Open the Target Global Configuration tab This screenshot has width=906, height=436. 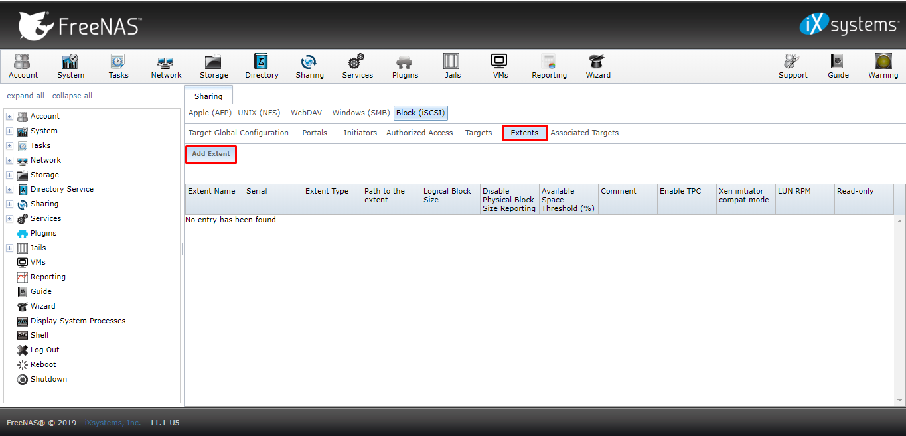click(238, 133)
